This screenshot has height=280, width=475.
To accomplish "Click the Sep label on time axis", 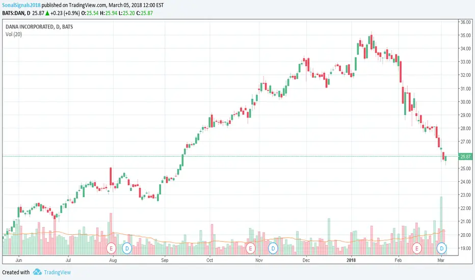I will 165,260.
